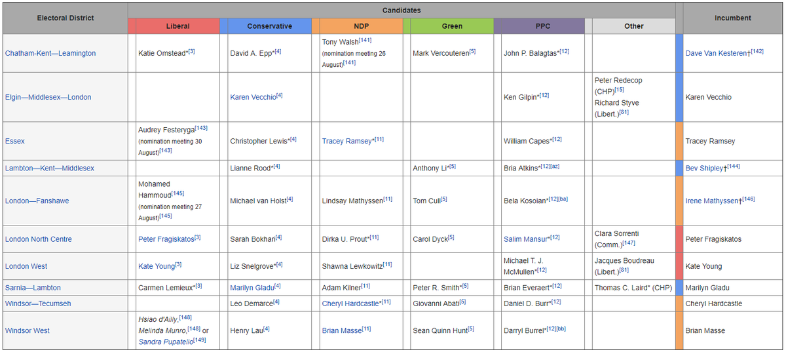Viewport: 786px width, 352px height.
Task: Click the Conservative column header
Action: pos(270,26)
